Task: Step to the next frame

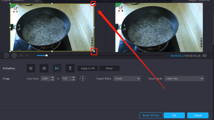Action: click(x=27, y=55)
